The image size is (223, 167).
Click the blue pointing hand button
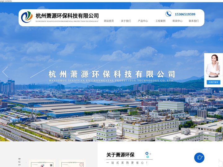[199, 157]
